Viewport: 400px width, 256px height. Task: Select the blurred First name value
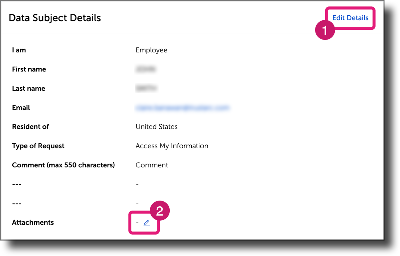146,69
